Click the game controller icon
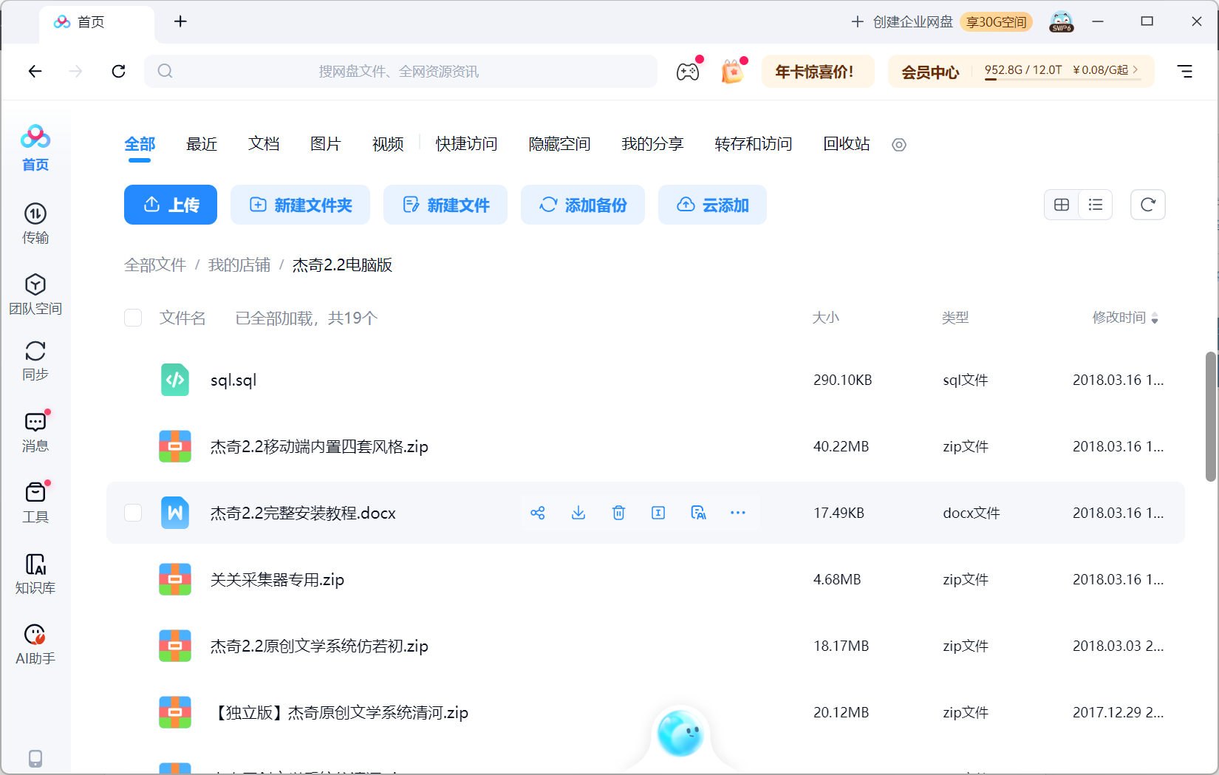 (x=688, y=71)
